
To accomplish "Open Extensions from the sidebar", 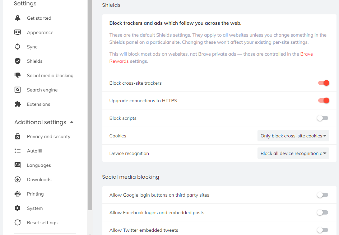I will (38, 104).
